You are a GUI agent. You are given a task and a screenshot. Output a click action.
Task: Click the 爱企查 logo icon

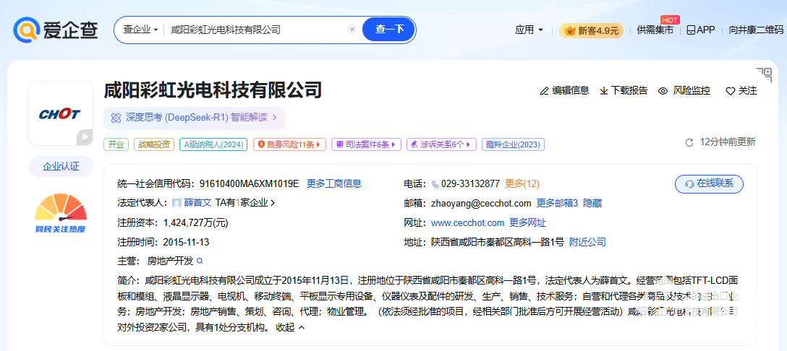pyautogui.click(x=26, y=30)
